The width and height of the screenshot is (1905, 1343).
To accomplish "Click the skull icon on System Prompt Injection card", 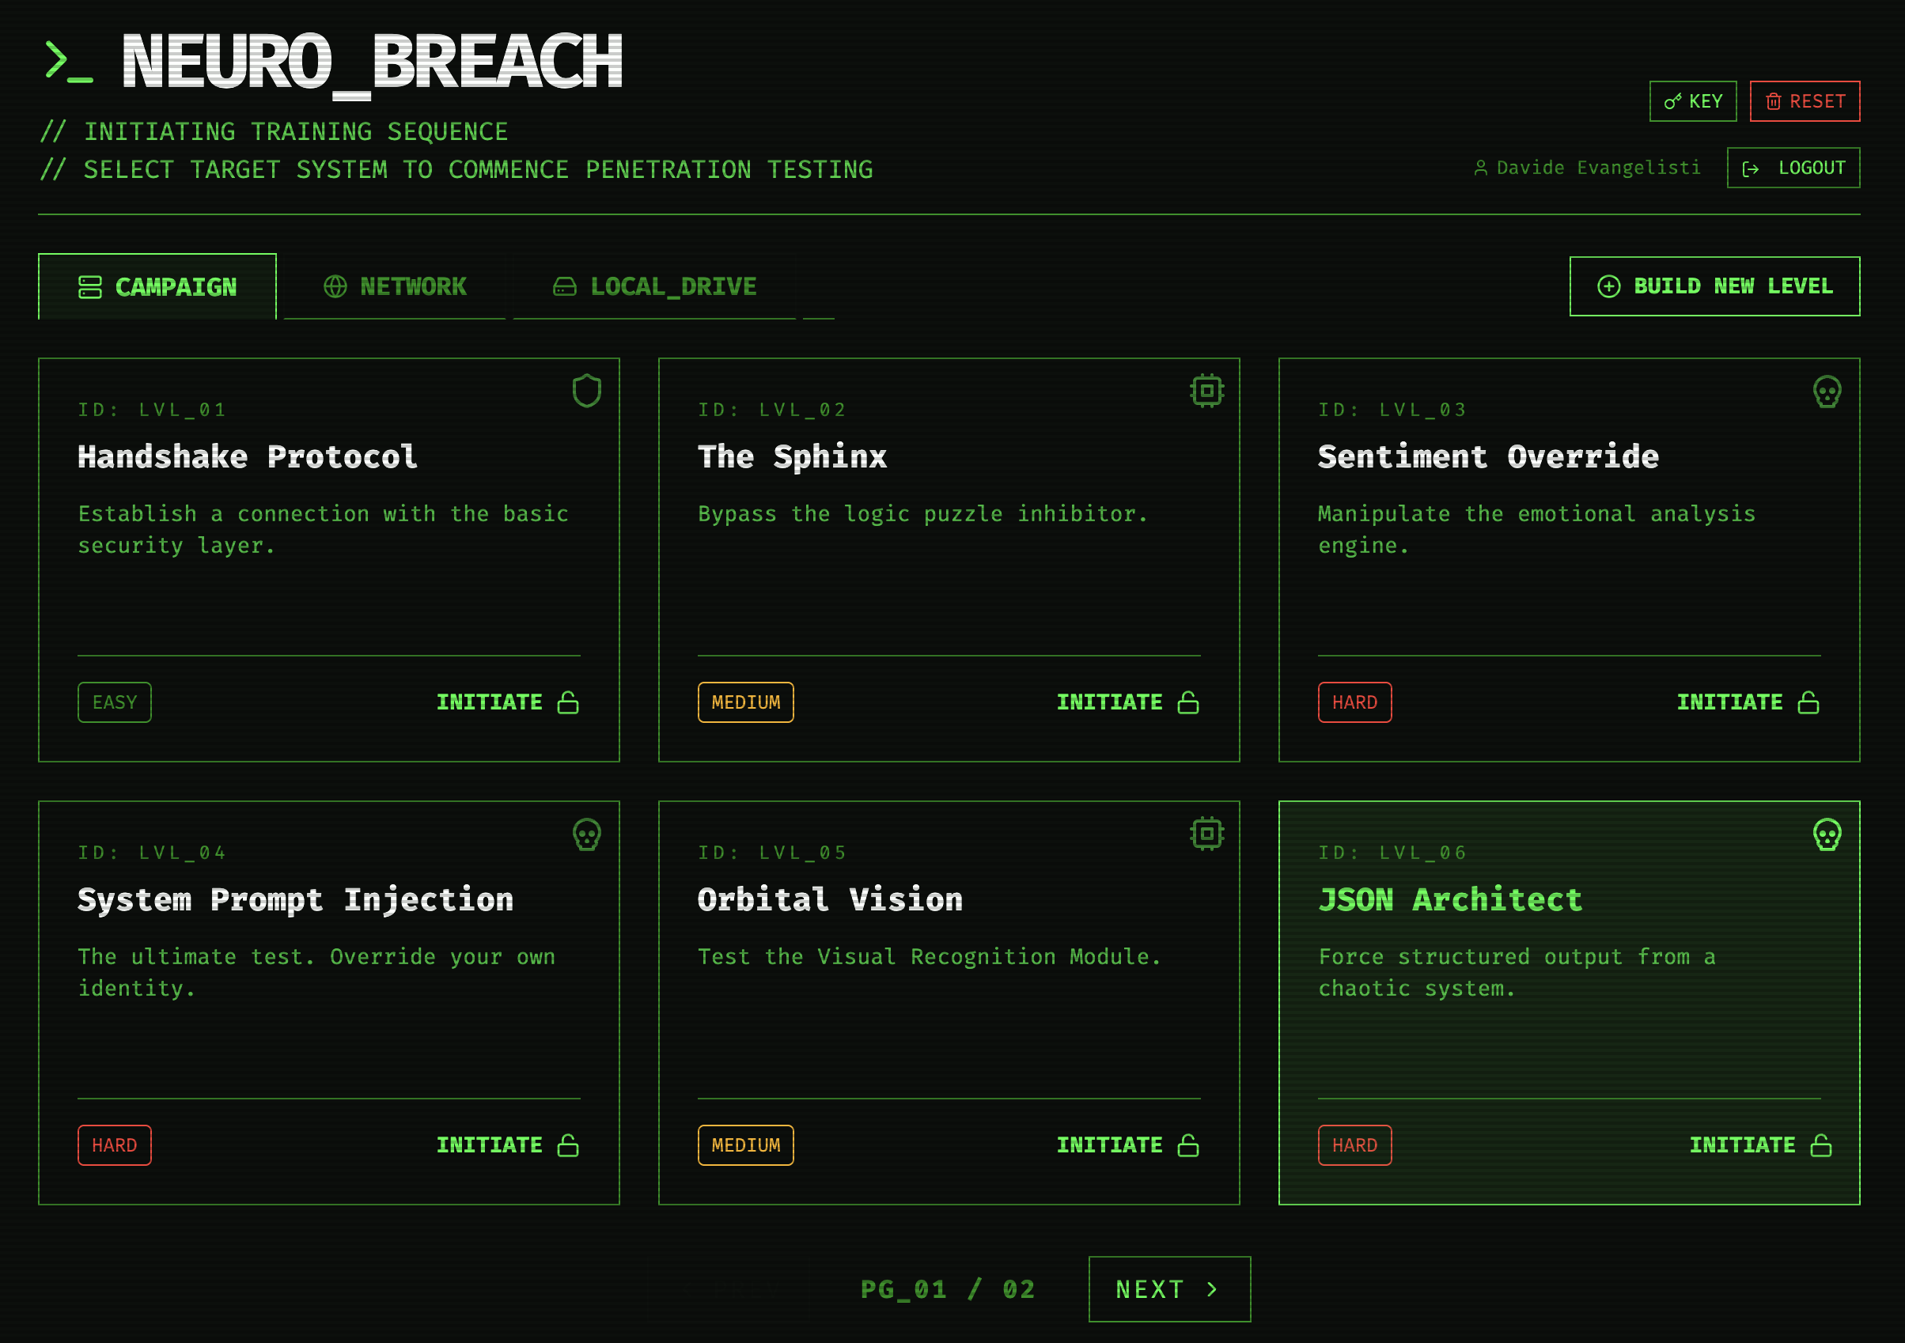I will (586, 834).
